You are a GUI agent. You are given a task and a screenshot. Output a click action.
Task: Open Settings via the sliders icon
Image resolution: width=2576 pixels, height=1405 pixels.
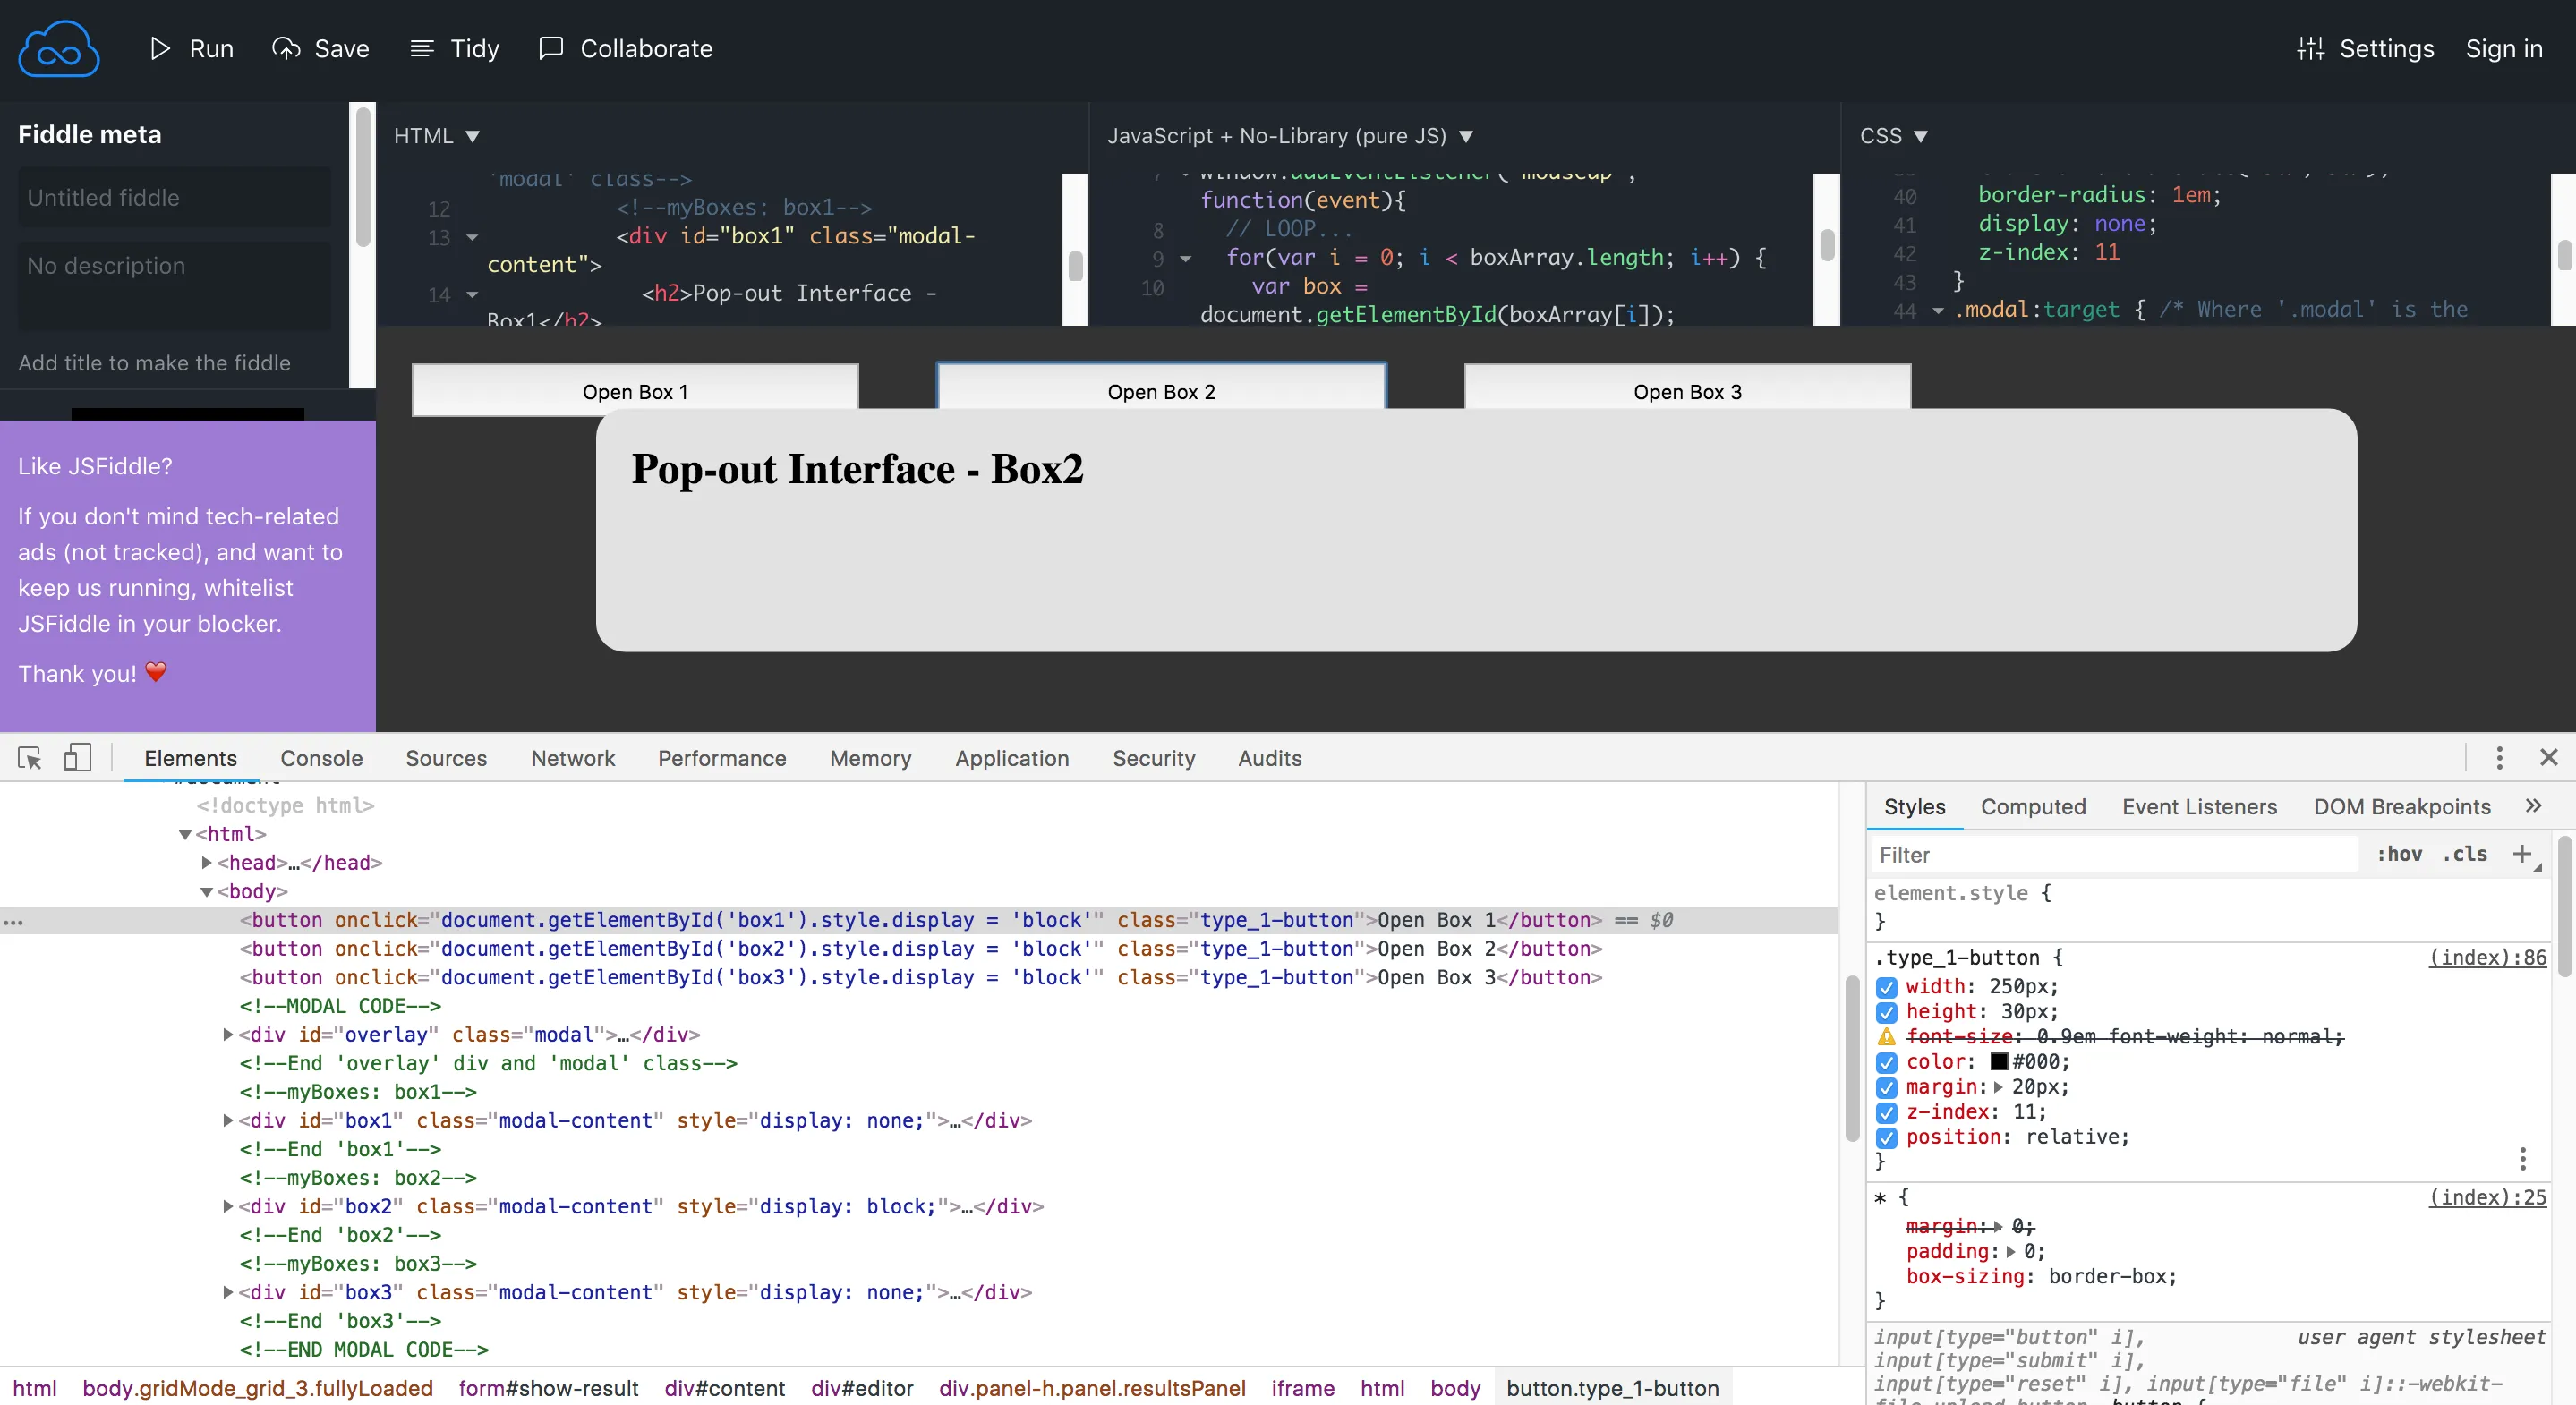click(x=2310, y=48)
